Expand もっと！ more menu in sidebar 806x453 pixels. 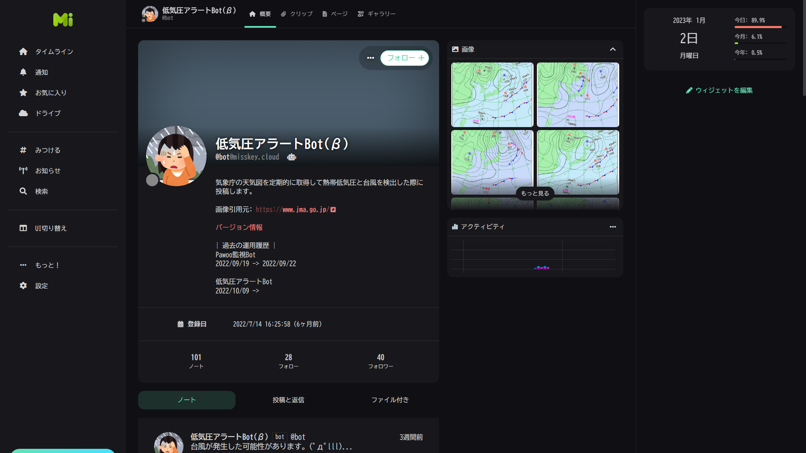pyautogui.click(x=47, y=265)
